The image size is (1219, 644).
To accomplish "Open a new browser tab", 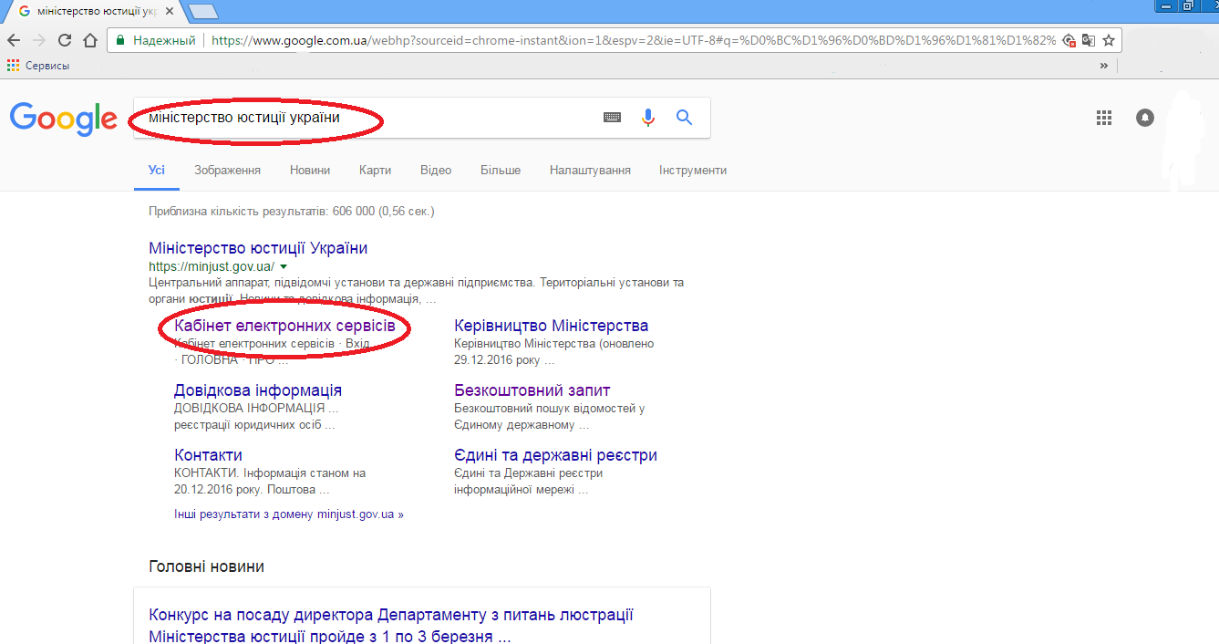I will point(202,11).
